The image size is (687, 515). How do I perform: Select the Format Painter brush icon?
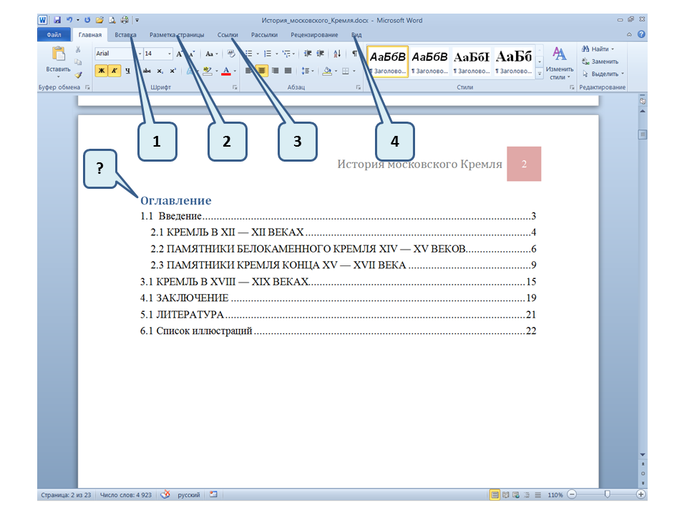(78, 74)
